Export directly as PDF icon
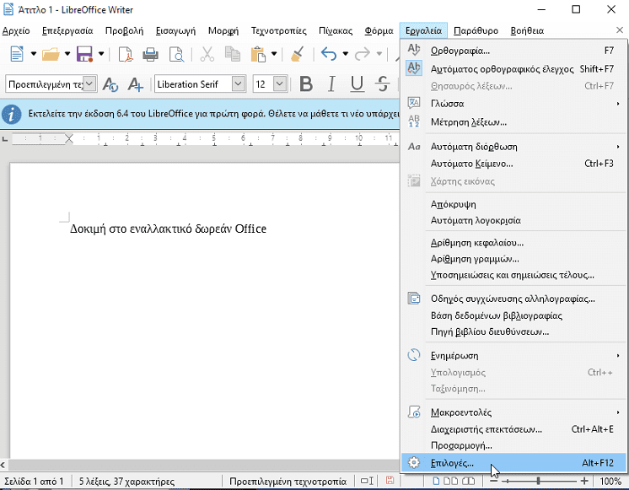Screen dimensions: 629x490 pos(126,54)
